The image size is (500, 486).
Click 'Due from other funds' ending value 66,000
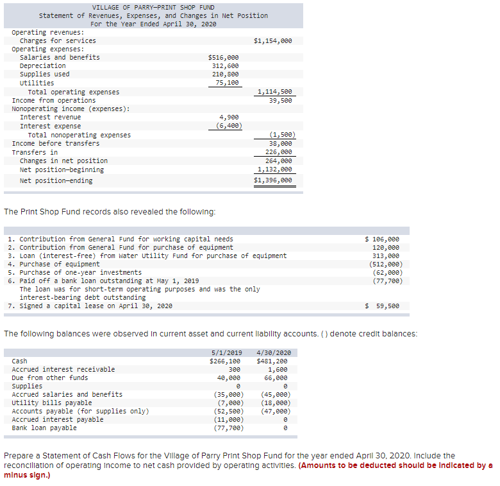pos(276,378)
